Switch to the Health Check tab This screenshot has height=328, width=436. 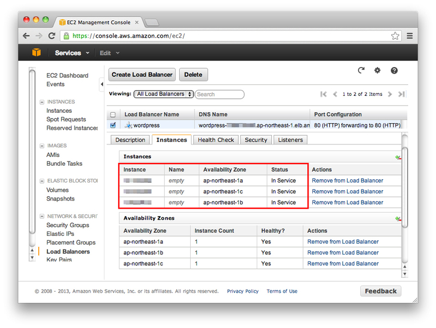pos(216,140)
